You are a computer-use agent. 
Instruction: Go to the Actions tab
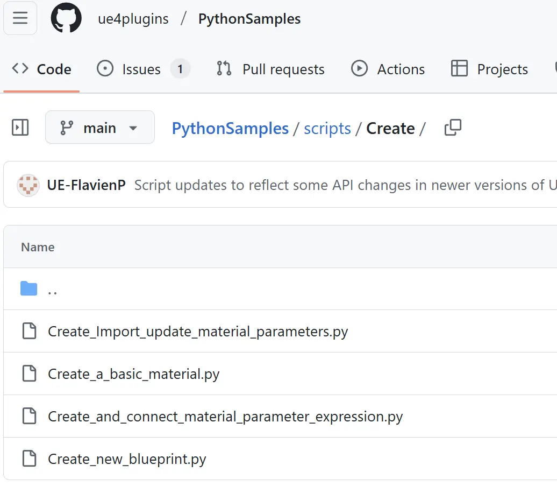388,69
